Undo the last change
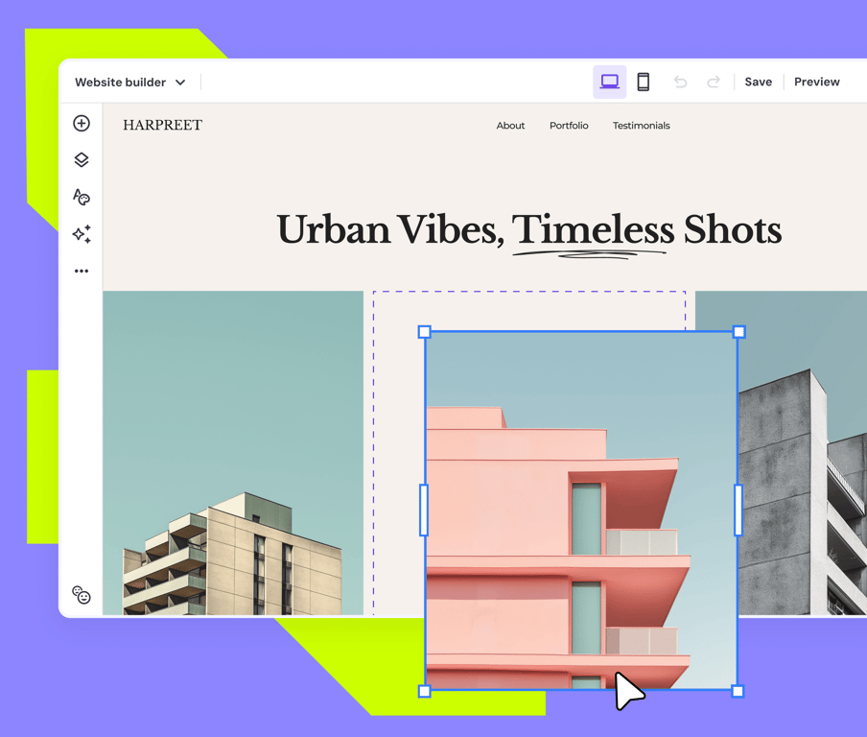 (x=680, y=82)
